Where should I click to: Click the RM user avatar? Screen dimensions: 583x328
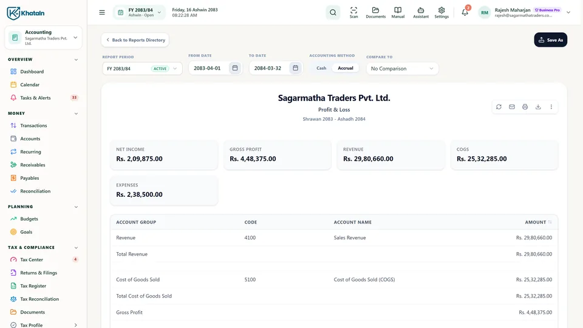[485, 13]
